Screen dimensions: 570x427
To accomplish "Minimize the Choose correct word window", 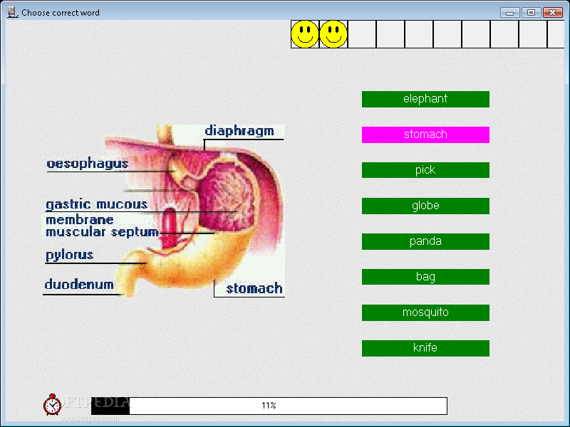I will coord(509,13).
